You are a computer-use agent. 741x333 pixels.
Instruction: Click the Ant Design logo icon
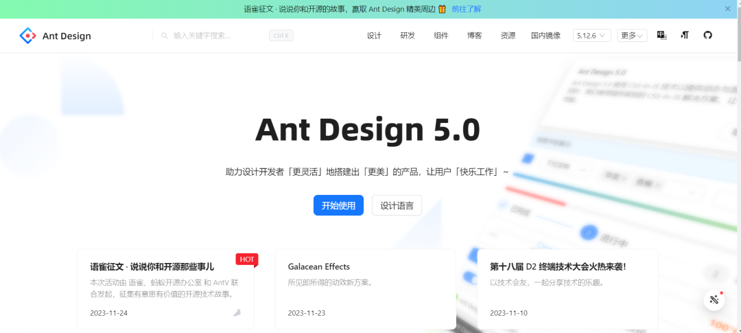(x=28, y=36)
